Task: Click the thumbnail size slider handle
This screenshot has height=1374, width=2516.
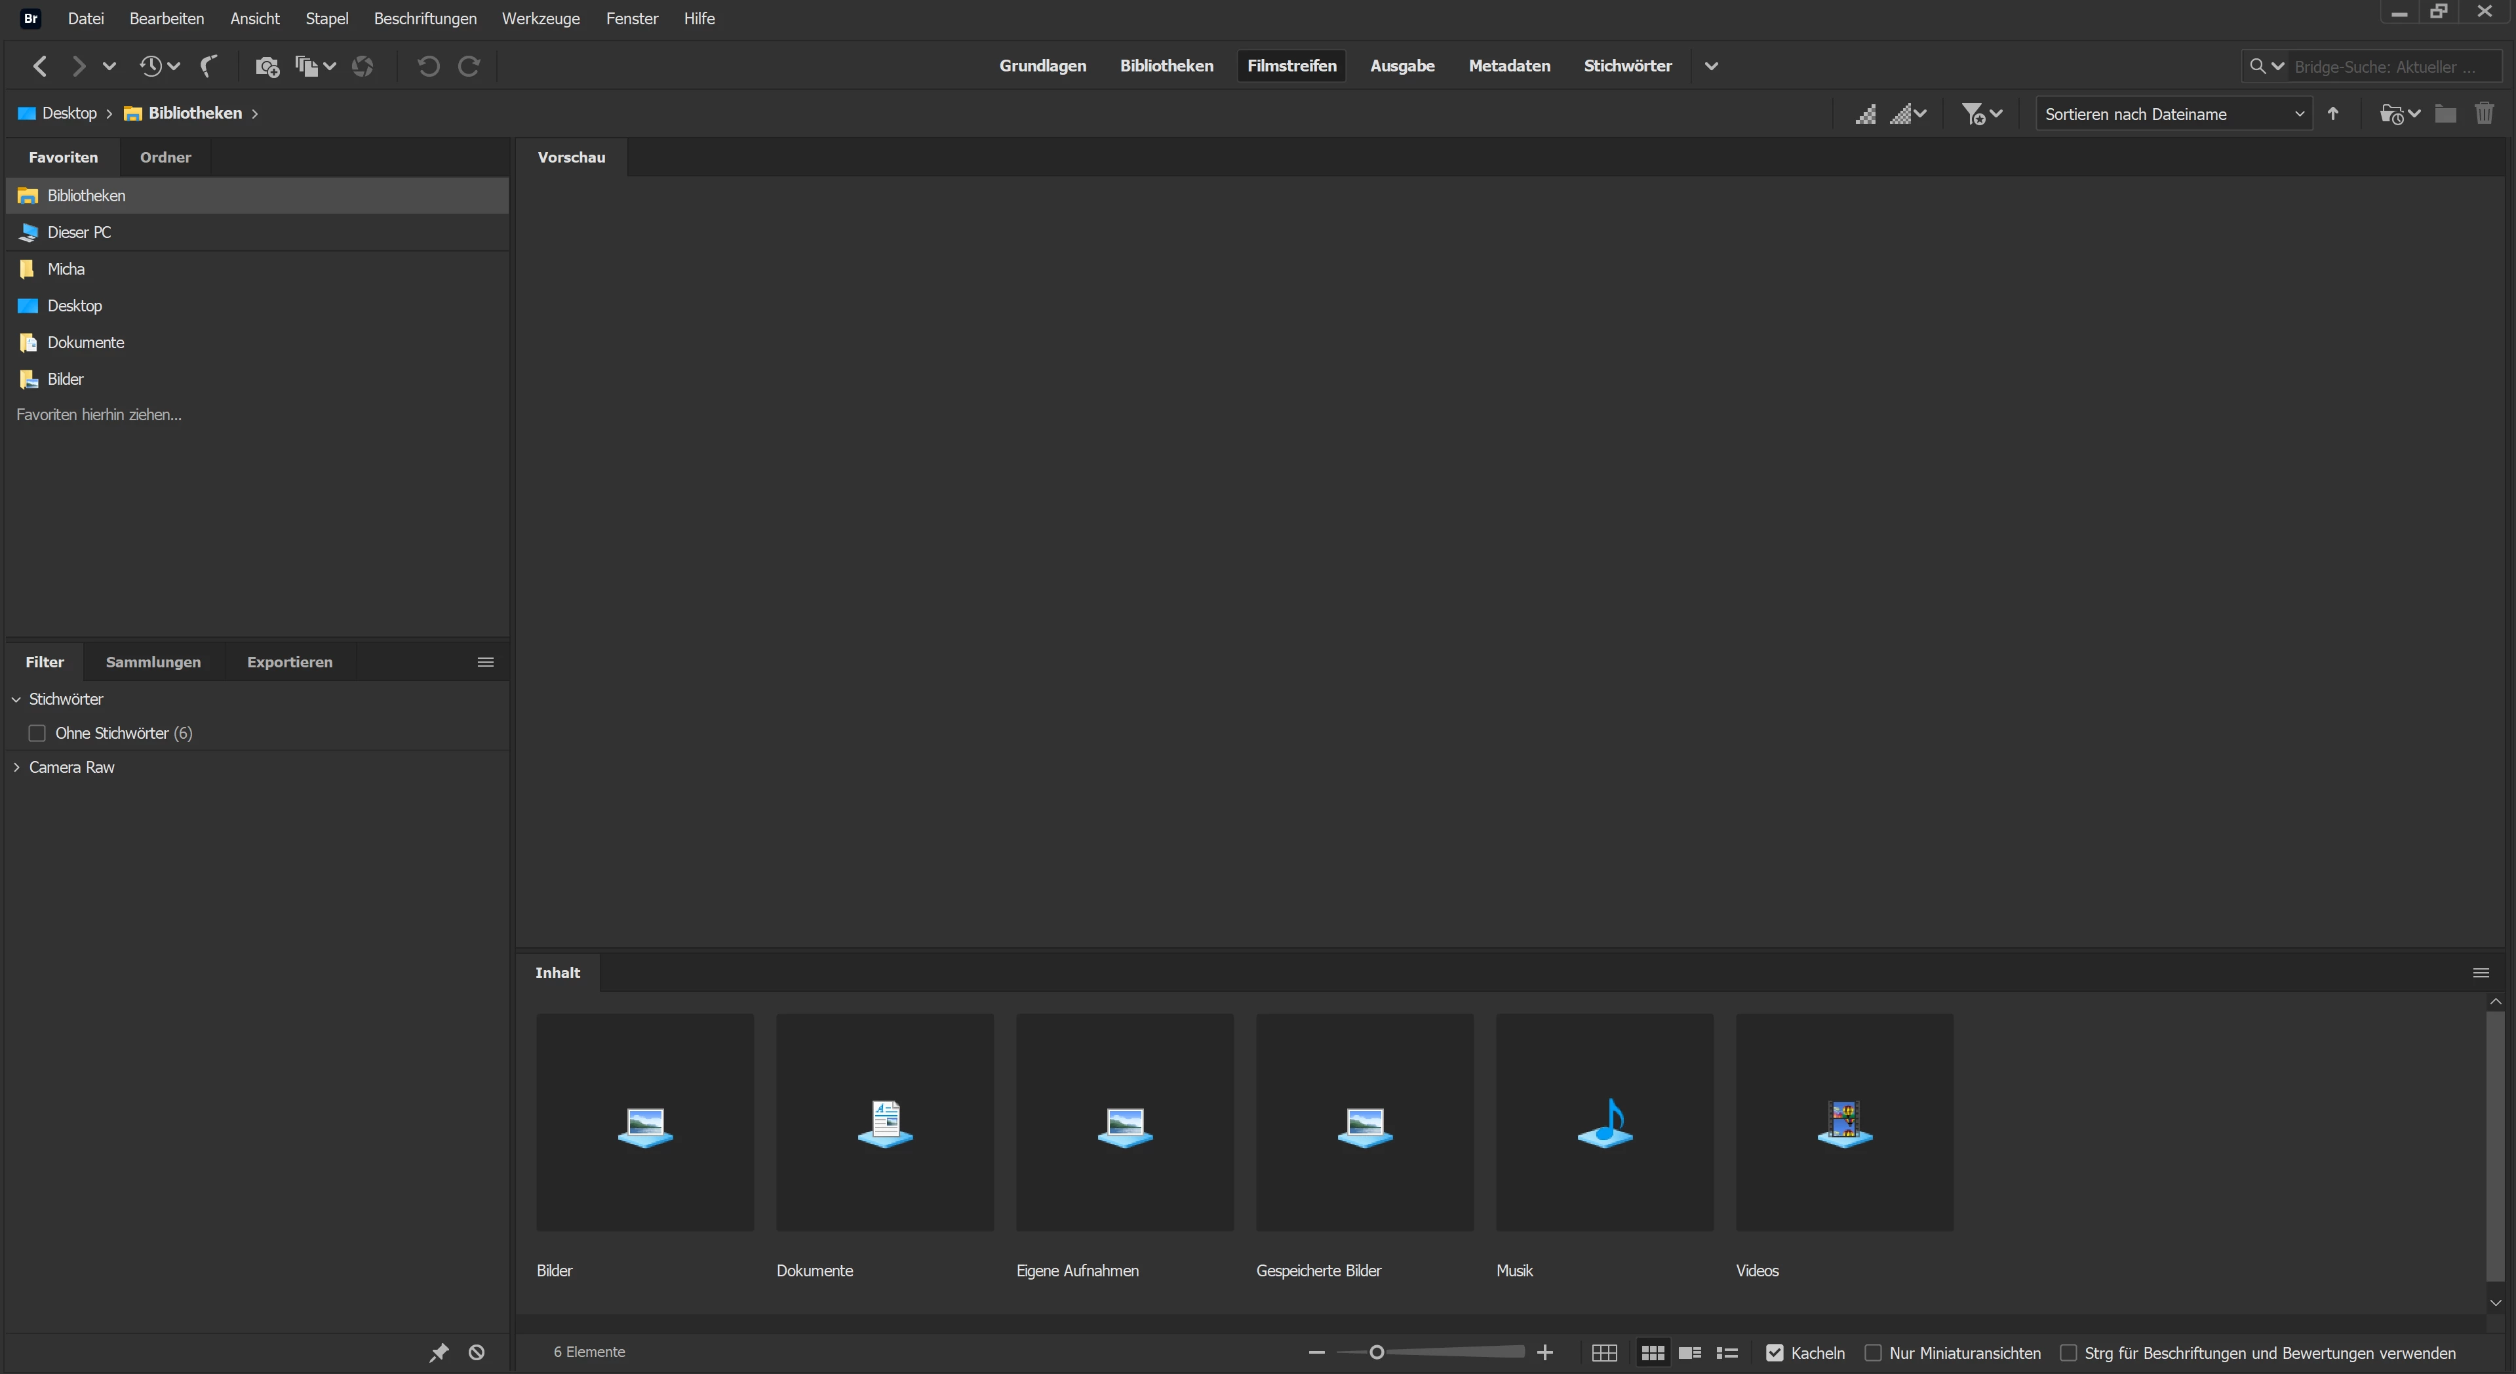Action: click(1376, 1352)
